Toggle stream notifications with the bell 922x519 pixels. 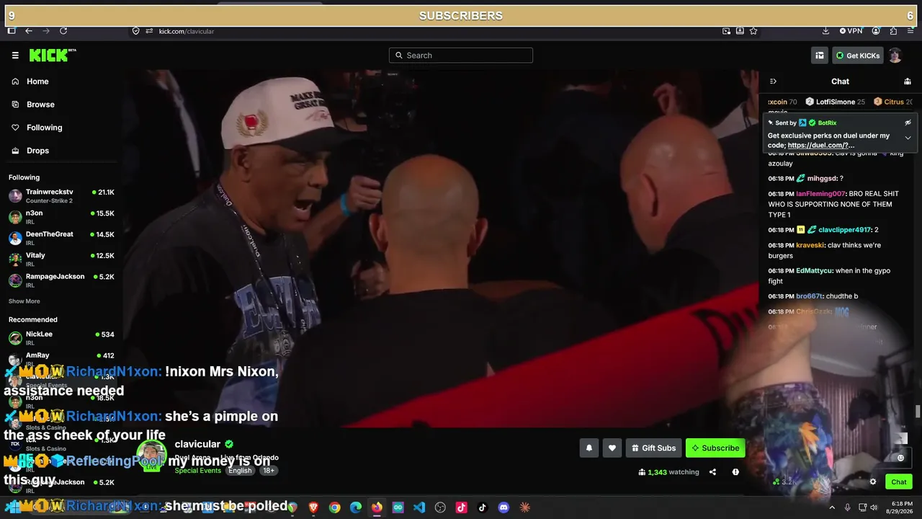pos(588,448)
